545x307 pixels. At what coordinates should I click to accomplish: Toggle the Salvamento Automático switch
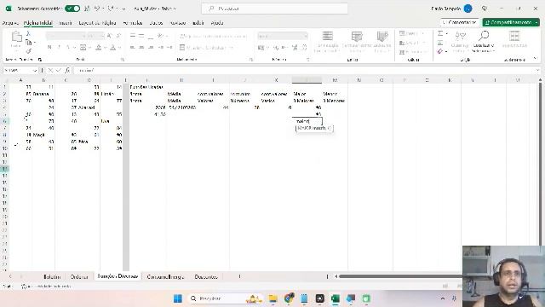pyautogui.click(x=72, y=9)
